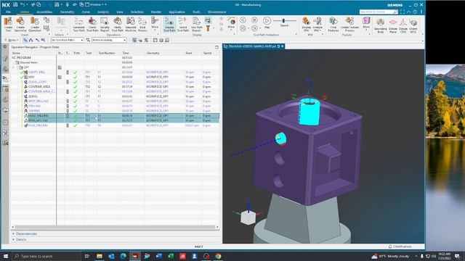This screenshot has height=261, width=465.
Task: Select the CAVITY_MILL operation
Action: [37, 72]
